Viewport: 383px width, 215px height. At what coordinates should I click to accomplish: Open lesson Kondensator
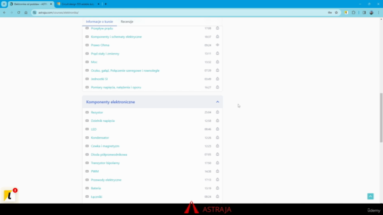coord(100,138)
